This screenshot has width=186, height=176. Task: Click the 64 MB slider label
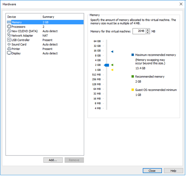tap(97, 89)
